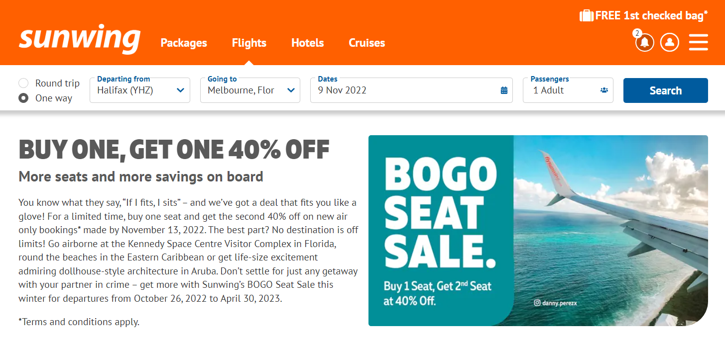Screen dimensions: 725x344
Task: Click the checked bag icon
Action: pos(586,15)
